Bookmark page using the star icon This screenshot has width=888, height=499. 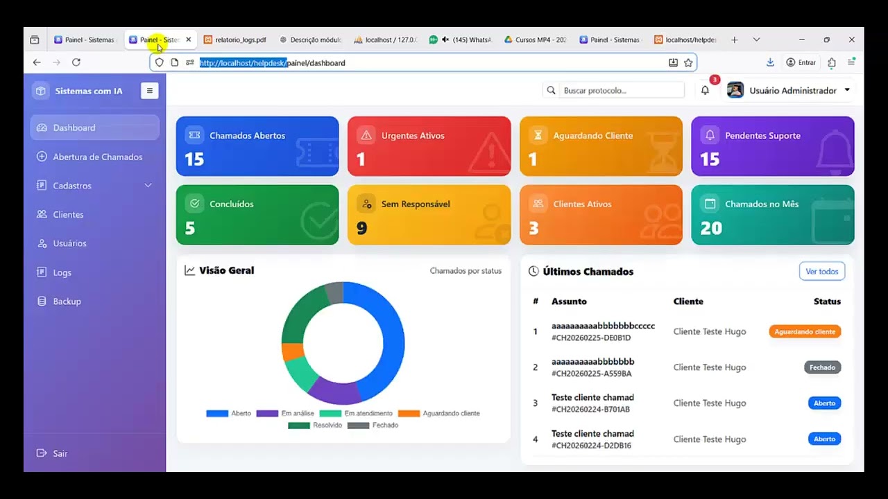pos(688,62)
